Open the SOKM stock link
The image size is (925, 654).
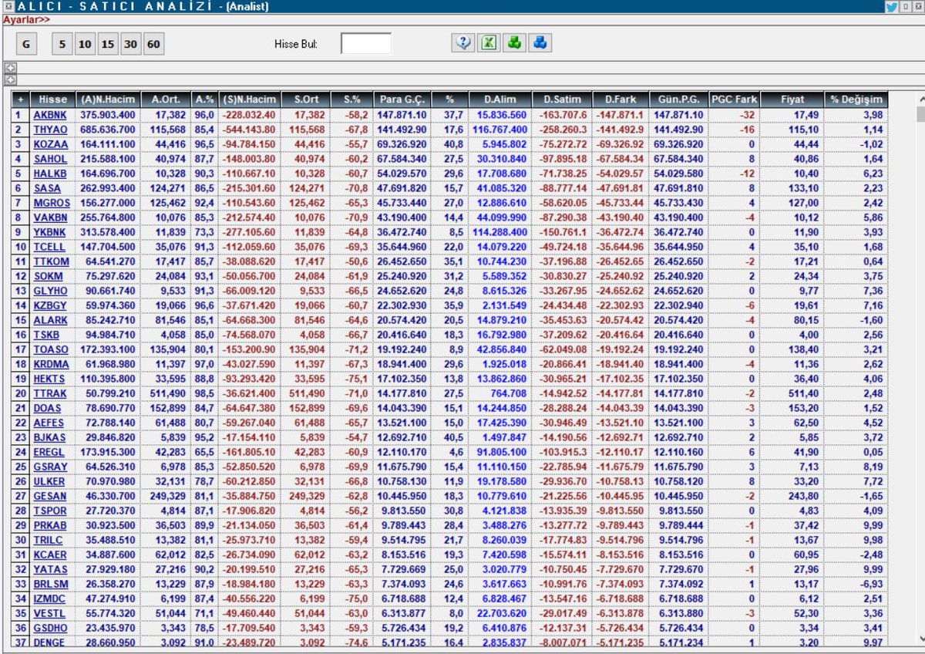click(x=49, y=276)
